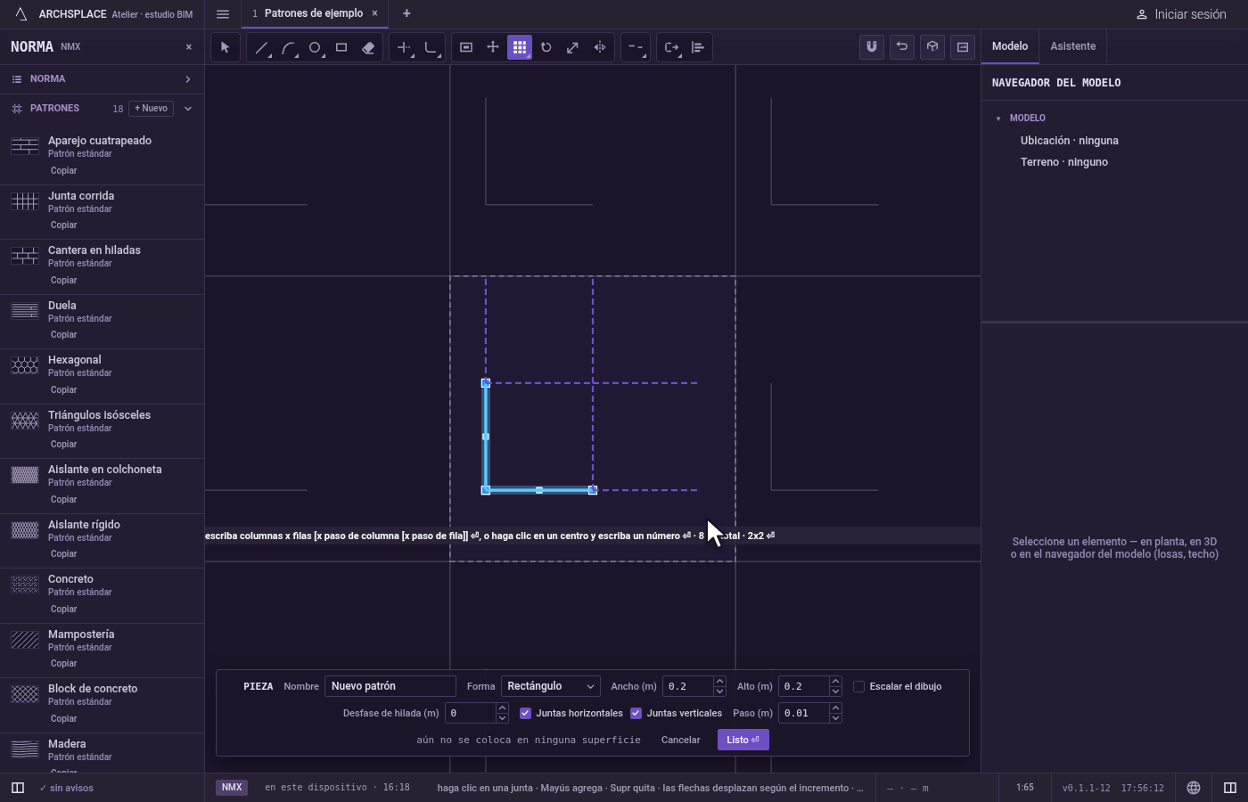Open the hamburger menu icon

(223, 13)
